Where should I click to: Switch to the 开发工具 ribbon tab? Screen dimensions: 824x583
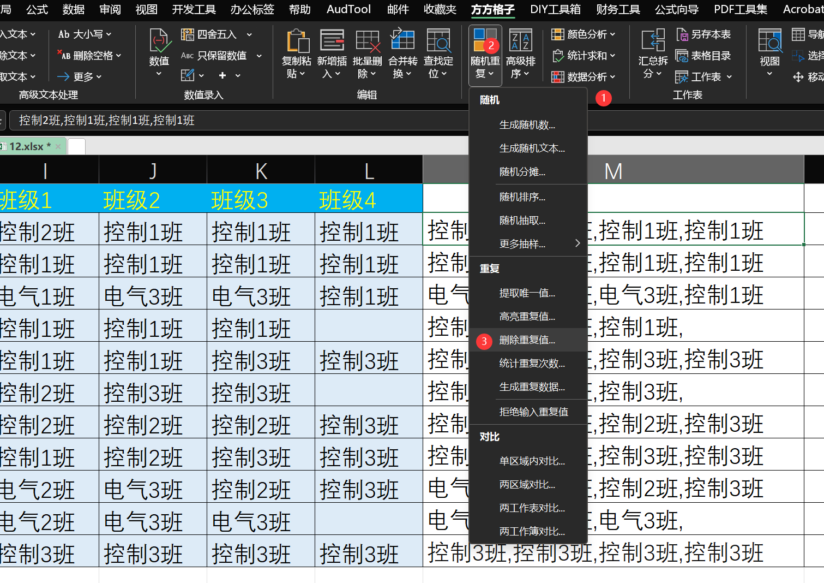[x=194, y=9]
